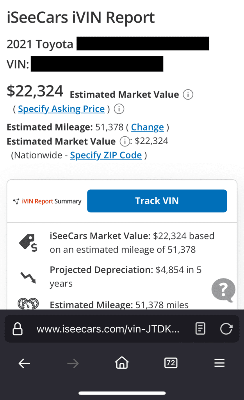Click the Track VIN button

pos(157,201)
